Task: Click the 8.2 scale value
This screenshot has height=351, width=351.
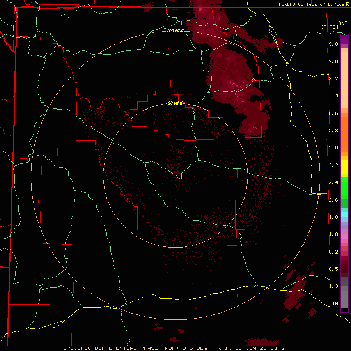Action: pyautogui.click(x=333, y=78)
